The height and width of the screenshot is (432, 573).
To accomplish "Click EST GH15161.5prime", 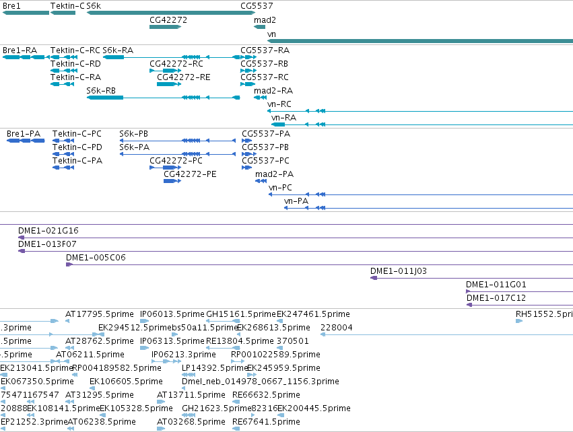I will point(241,314).
